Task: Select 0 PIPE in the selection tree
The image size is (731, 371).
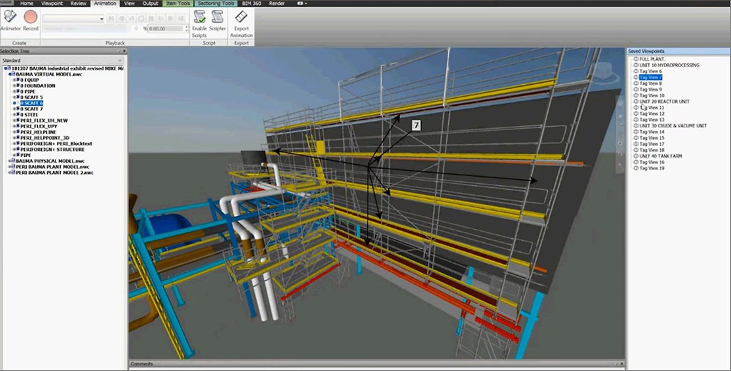Action: (28, 92)
